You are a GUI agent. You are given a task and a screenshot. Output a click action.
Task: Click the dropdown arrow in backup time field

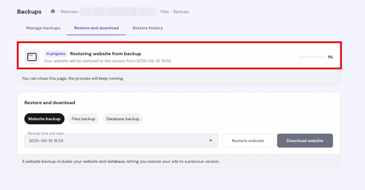pyautogui.click(x=211, y=141)
